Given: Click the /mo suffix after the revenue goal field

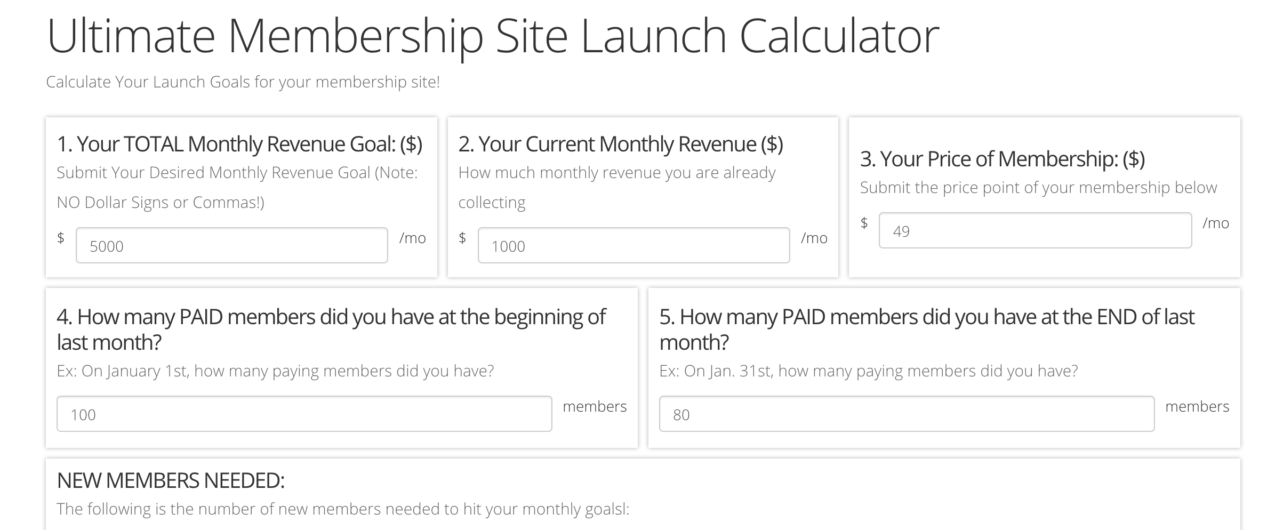Looking at the screenshot, I should [x=412, y=238].
